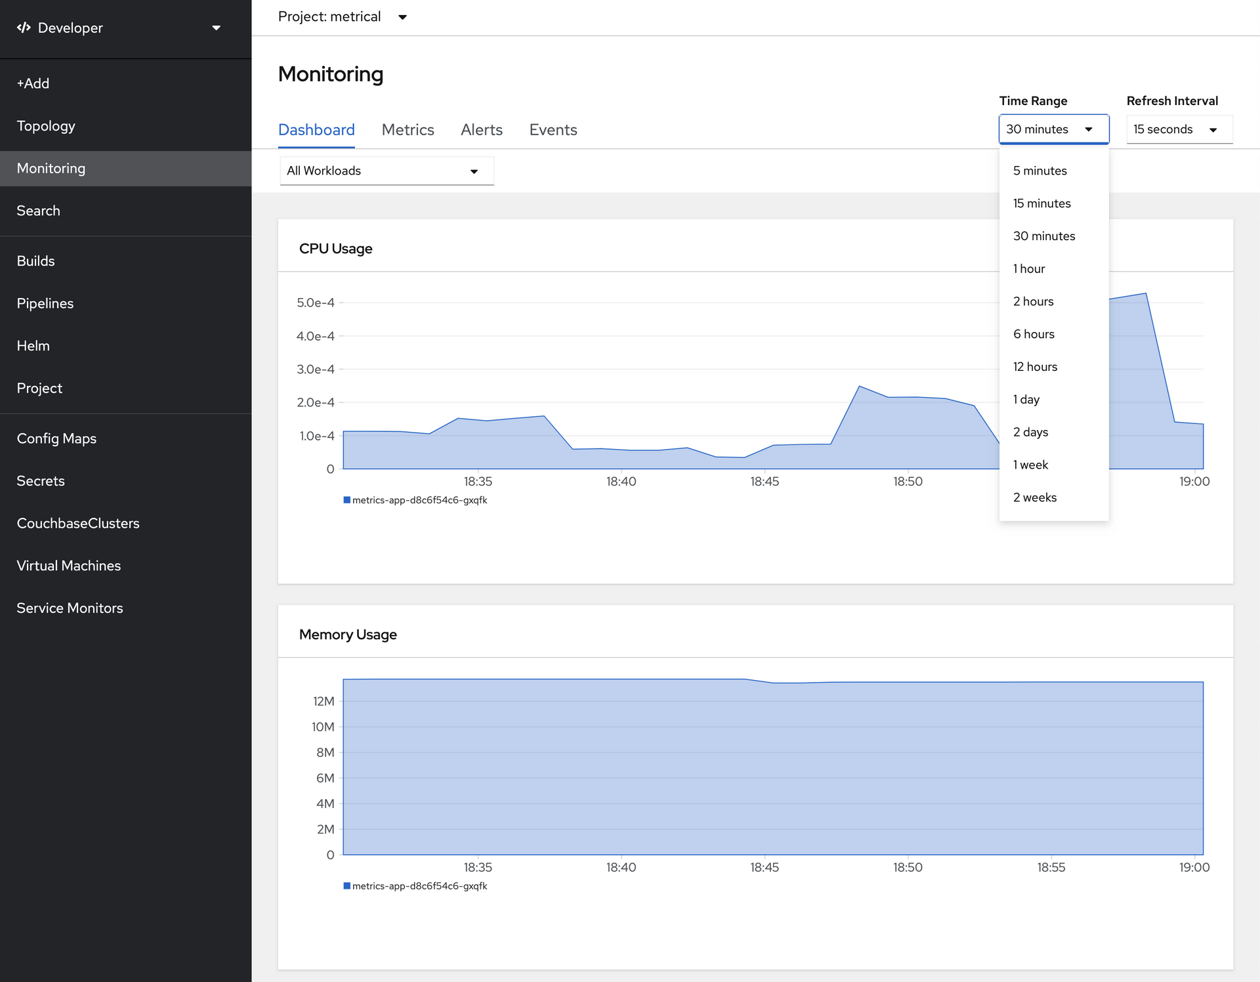1260x982 pixels.
Task: Switch to the Metrics tab
Action: pyautogui.click(x=408, y=130)
